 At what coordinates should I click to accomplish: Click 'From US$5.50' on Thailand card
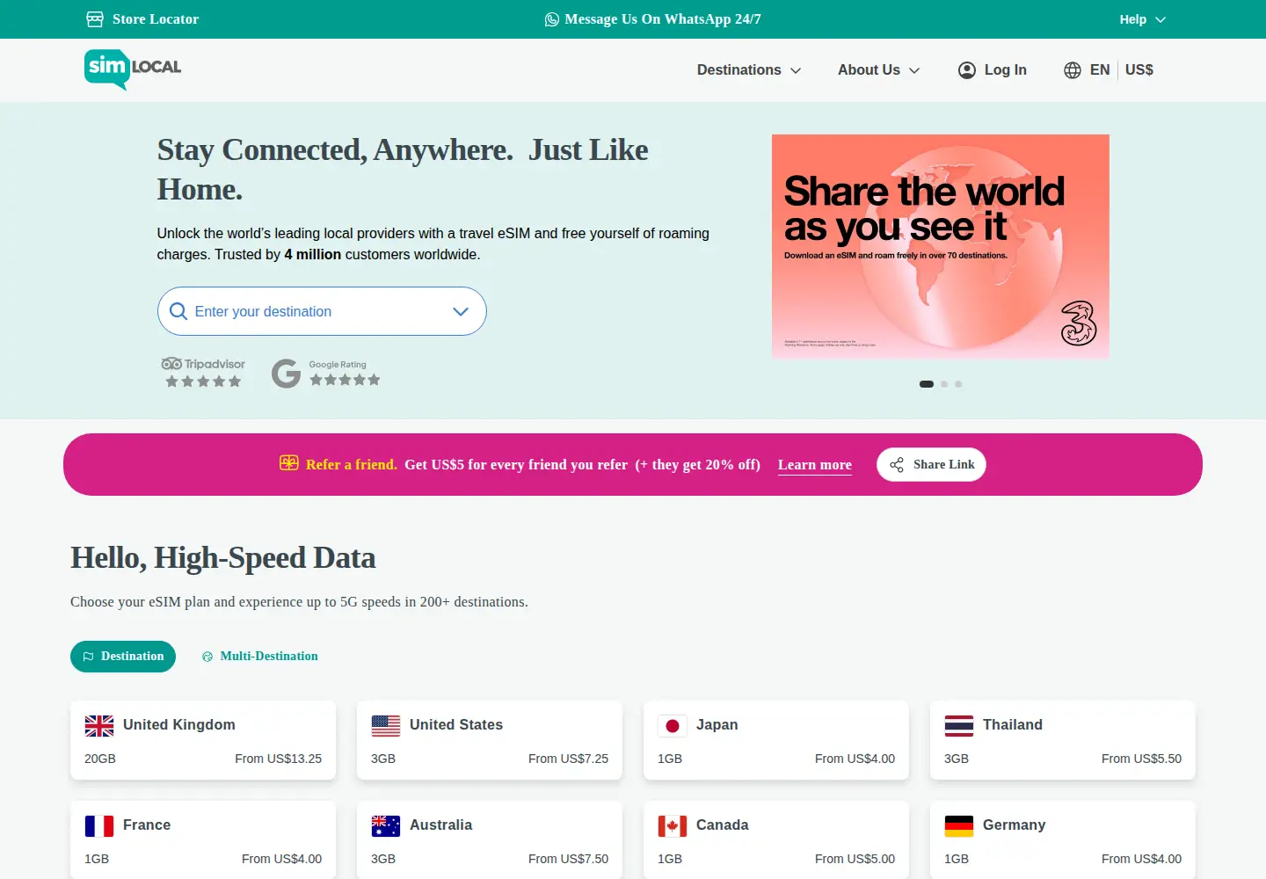point(1141,759)
